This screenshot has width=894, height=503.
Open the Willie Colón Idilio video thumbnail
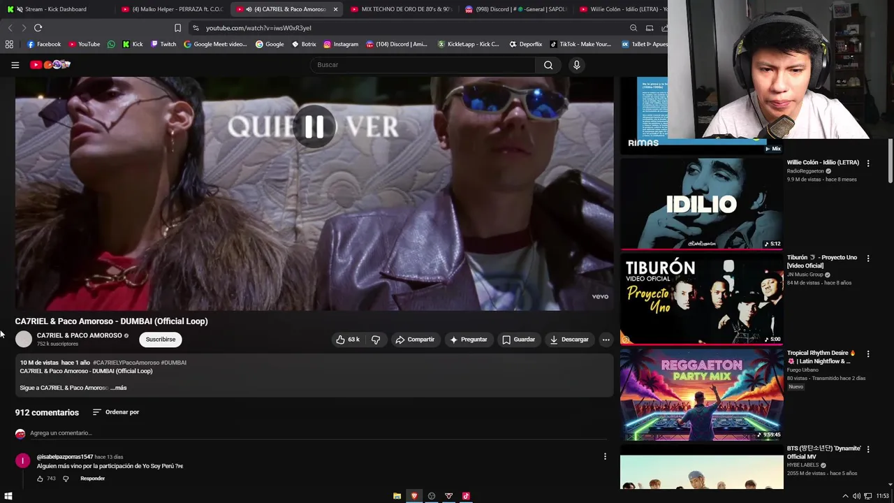pyautogui.click(x=701, y=203)
